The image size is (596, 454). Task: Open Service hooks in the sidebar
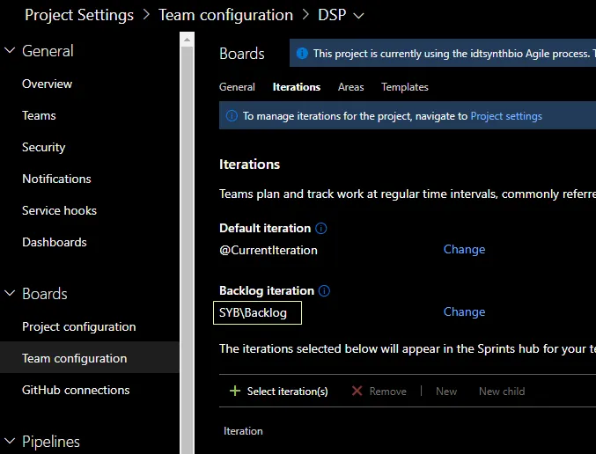59,210
